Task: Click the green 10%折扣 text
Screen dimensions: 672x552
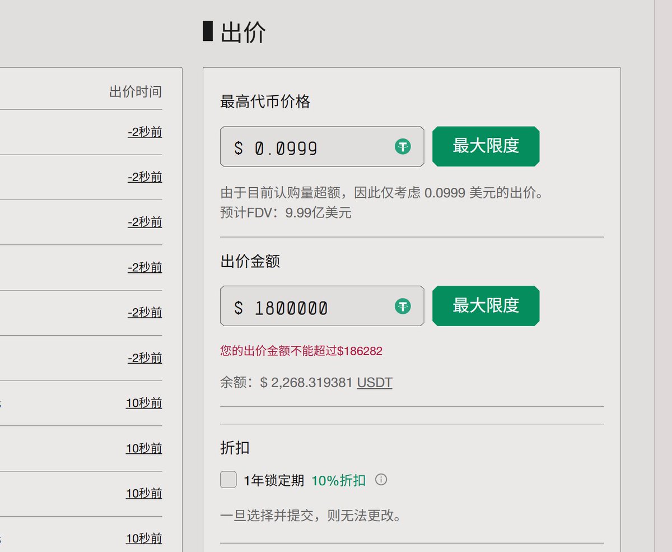Action: tap(338, 480)
